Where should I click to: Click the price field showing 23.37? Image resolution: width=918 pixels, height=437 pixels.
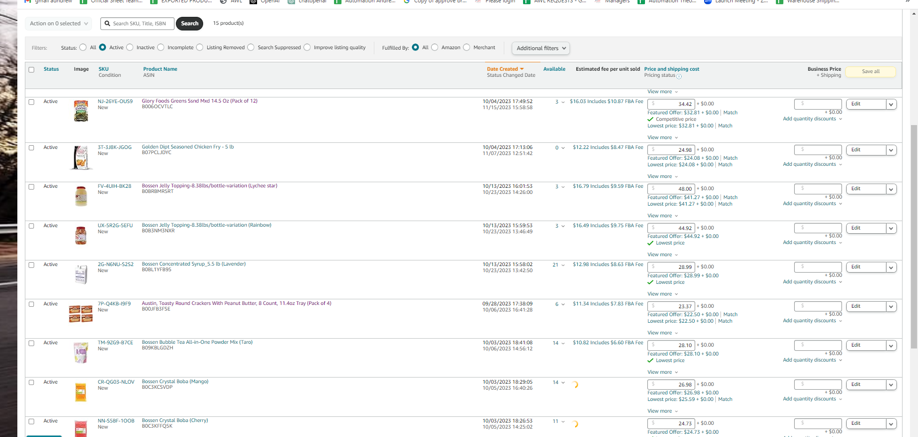coord(671,306)
